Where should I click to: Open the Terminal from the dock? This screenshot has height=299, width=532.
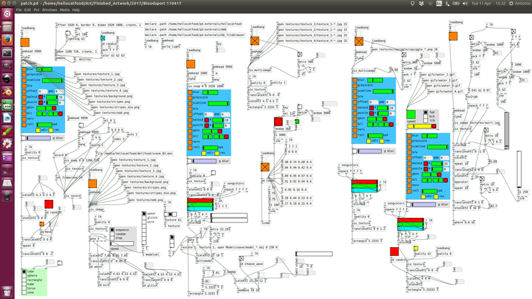[x=7, y=53]
